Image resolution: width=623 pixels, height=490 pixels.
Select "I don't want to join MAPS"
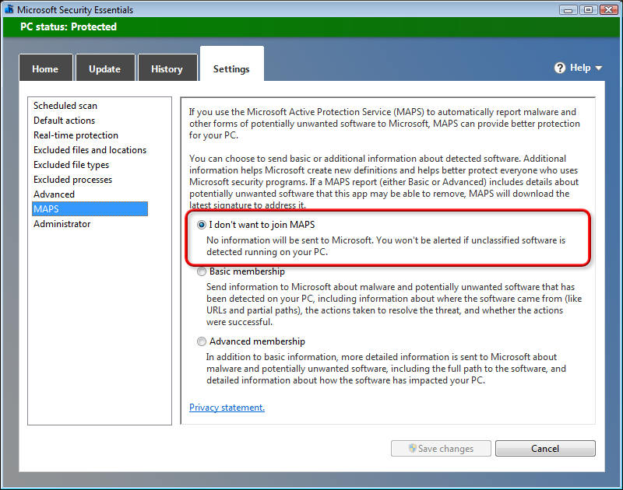(202, 225)
